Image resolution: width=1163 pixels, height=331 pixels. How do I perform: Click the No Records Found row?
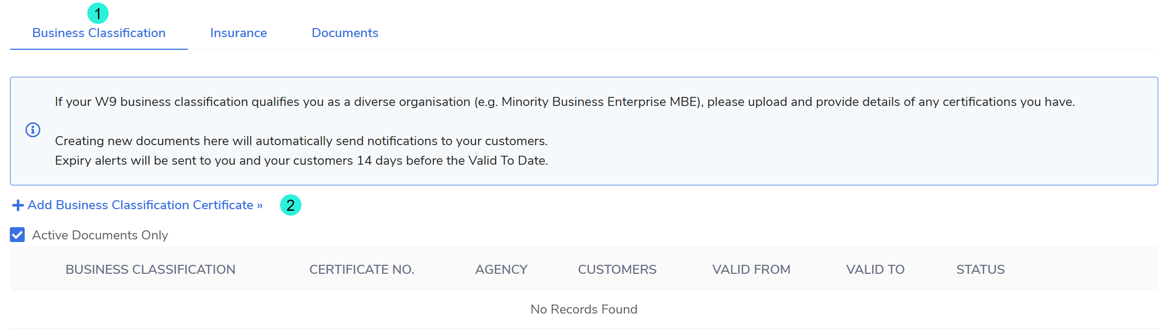tap(584, 309)
